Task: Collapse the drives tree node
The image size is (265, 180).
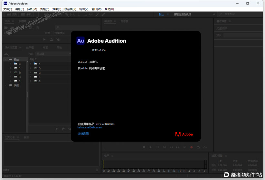Action: click(x=5, y=59)
